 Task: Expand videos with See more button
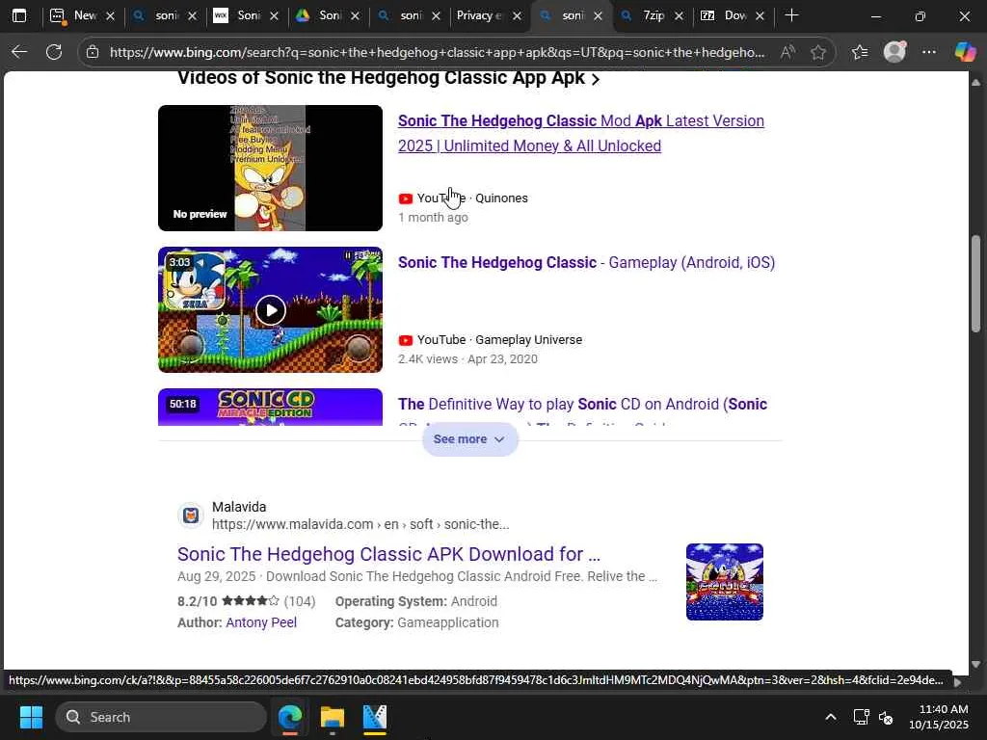pyautogui.click(x=470, y=439)
